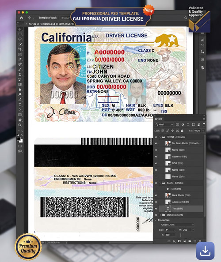
Task: Expand the Static Elements group
Action: 160,215
